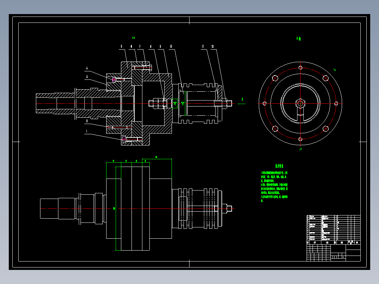Click part balloon number 10
Screen dimensions: 379x284
171,46
